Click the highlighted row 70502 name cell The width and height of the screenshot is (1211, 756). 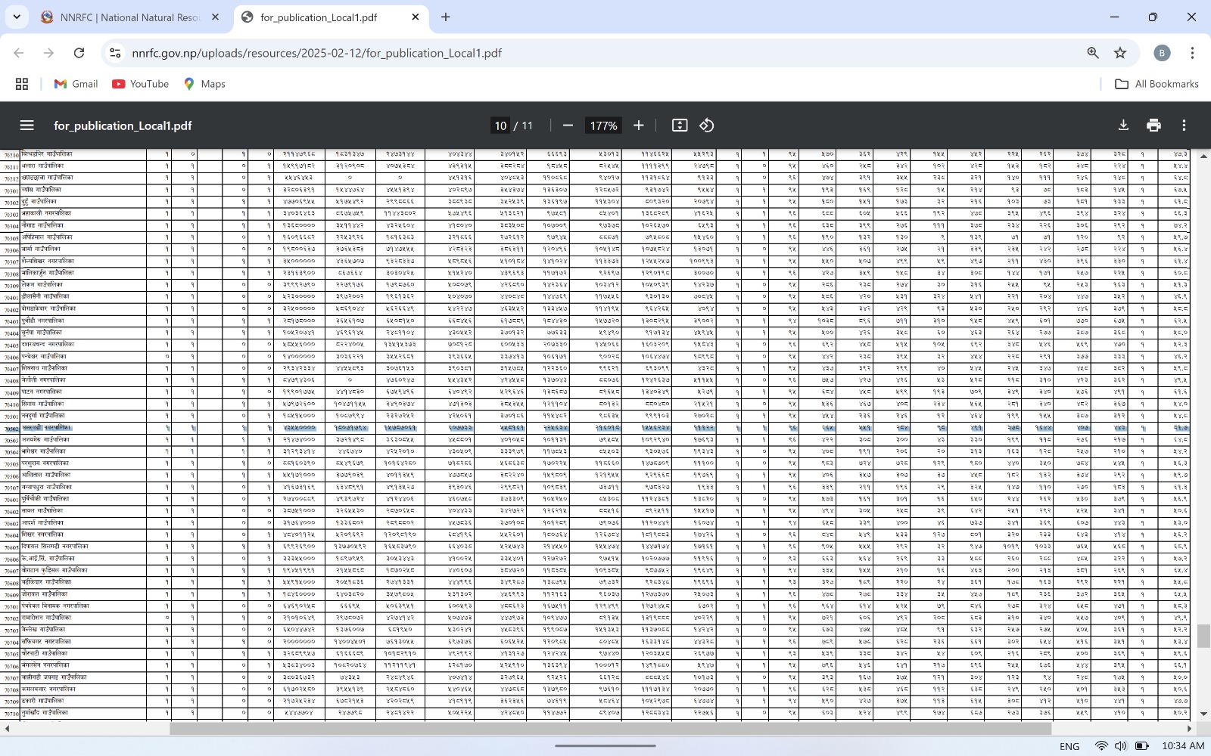[45, 428]
